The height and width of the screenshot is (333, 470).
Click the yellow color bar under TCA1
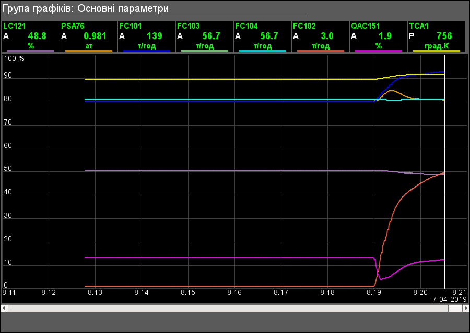(x=437, y=51)
